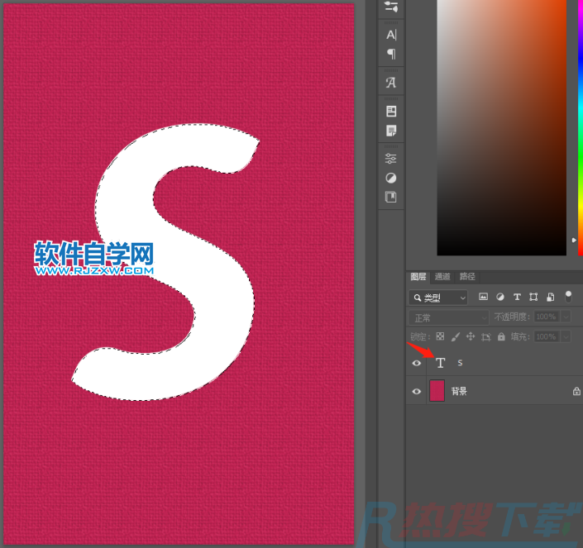This screenshot has width=583, height=548.
Task: Click the magnifier icon in the layer filter box
Action: click(417, 298)
